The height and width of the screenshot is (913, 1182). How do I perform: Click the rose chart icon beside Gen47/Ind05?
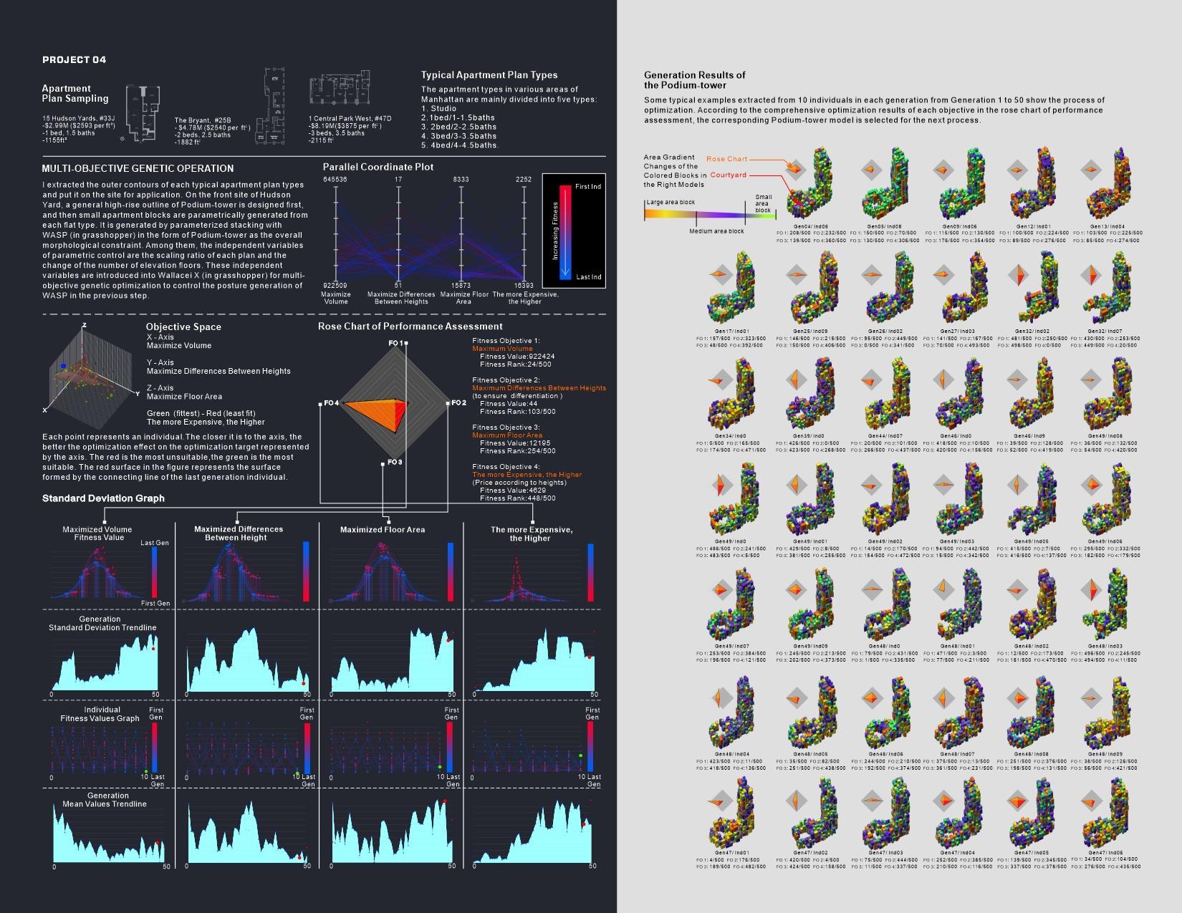point(1018,801)
